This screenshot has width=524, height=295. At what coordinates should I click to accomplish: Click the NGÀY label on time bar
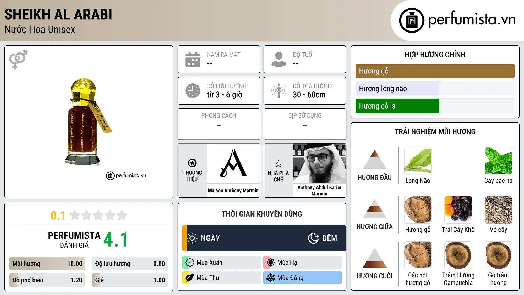[x=210, y=238]
